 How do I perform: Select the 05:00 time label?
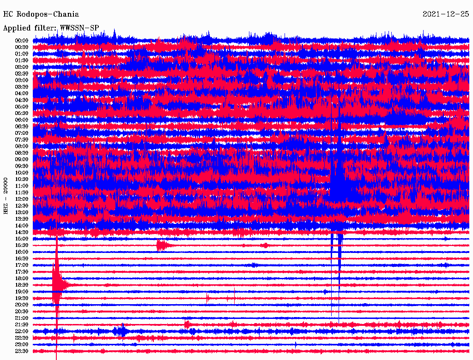[22, 107]
